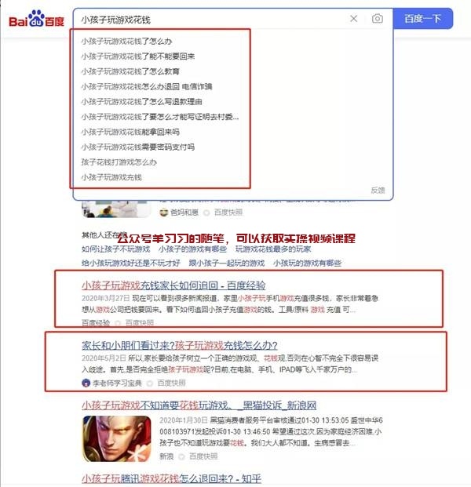The width and height of the screenshot is (471, 487).
Task: Open related search 玩游戏花钱最多的玩家
Action: [273, 249]
